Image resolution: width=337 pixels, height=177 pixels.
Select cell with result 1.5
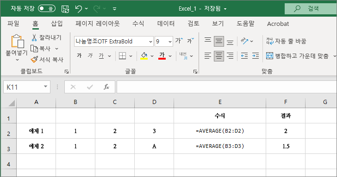286,146
